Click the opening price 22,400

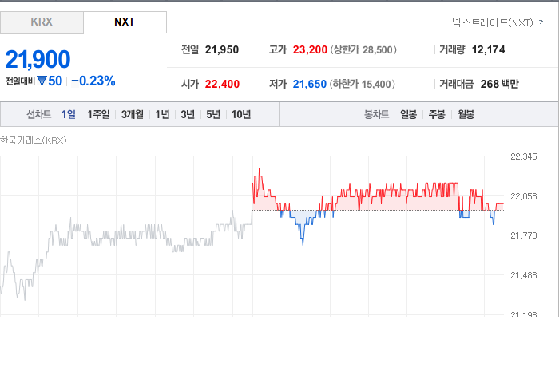pos(222,84)
